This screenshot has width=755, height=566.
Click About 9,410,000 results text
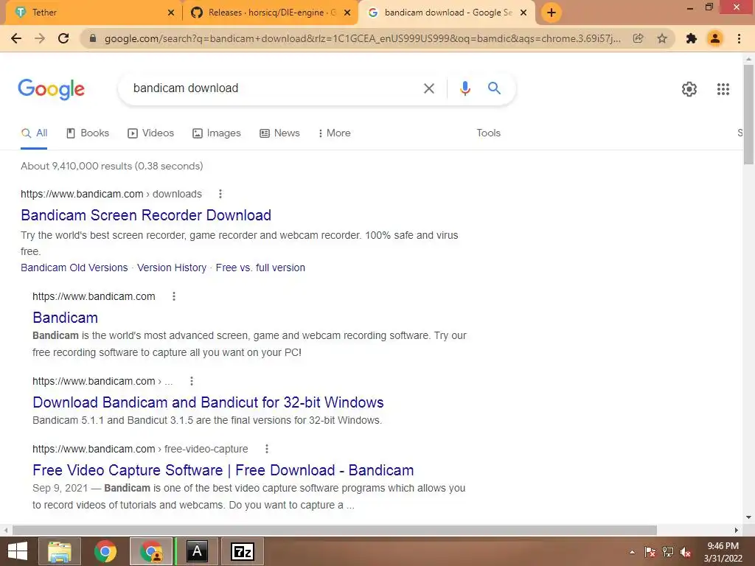point(112,166)
